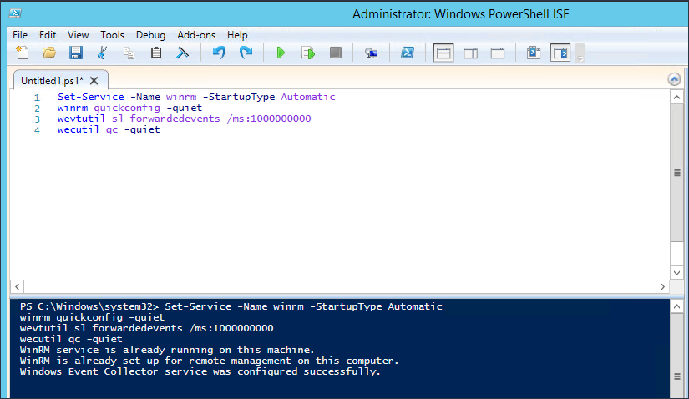This screenshot has width=689, height=399.
Task: Click 'forwardedevents' in script line 3
Action: tap(175, 119)
